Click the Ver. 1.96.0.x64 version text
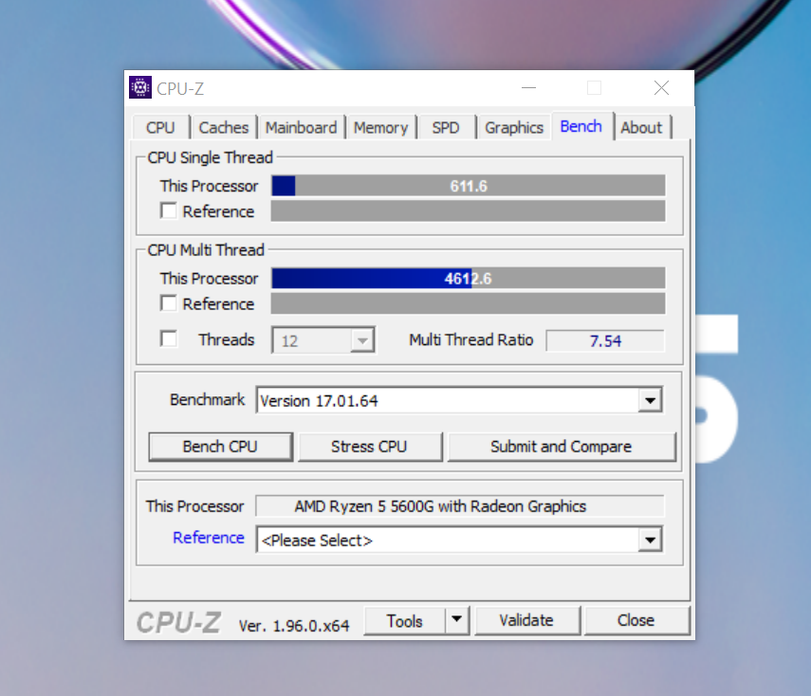 coord(294,626)
